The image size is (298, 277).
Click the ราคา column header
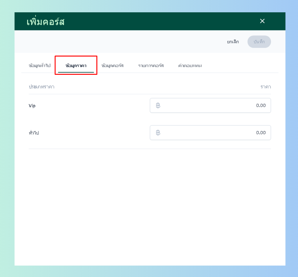click(x=265, y=87)
